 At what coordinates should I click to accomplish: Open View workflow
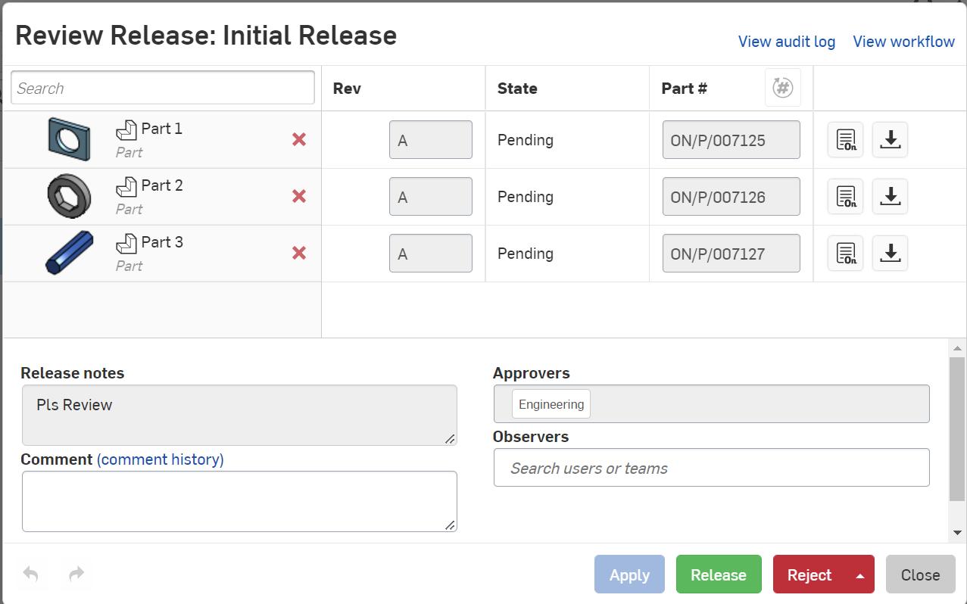(903, 42)
